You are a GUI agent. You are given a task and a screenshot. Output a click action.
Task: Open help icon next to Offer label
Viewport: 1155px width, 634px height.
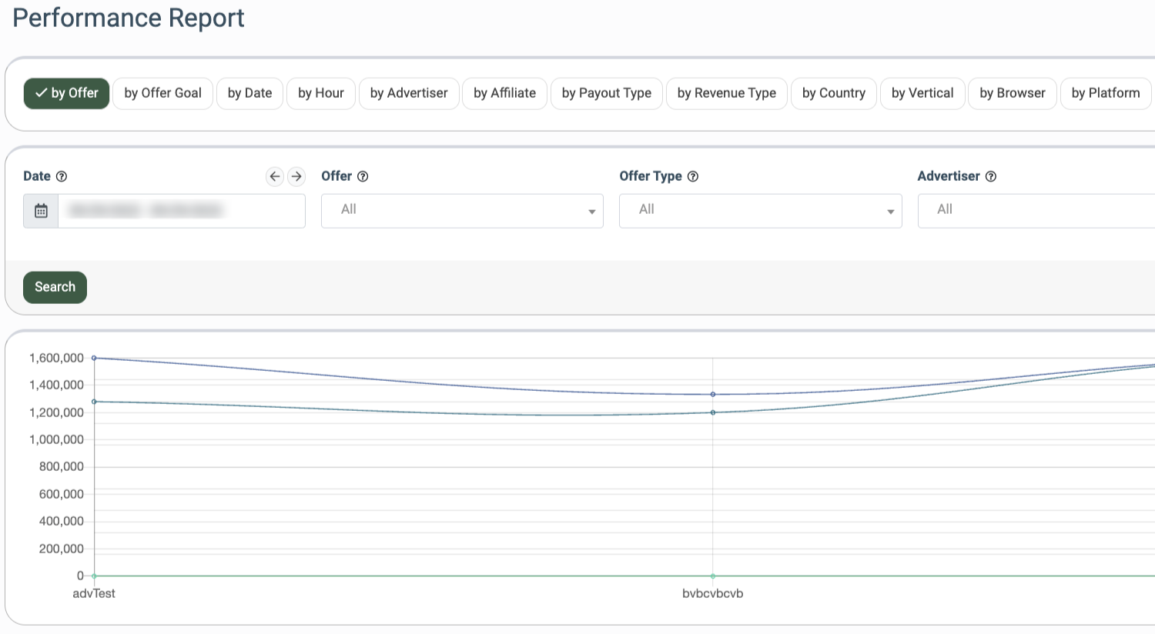(x=363, y=176)
